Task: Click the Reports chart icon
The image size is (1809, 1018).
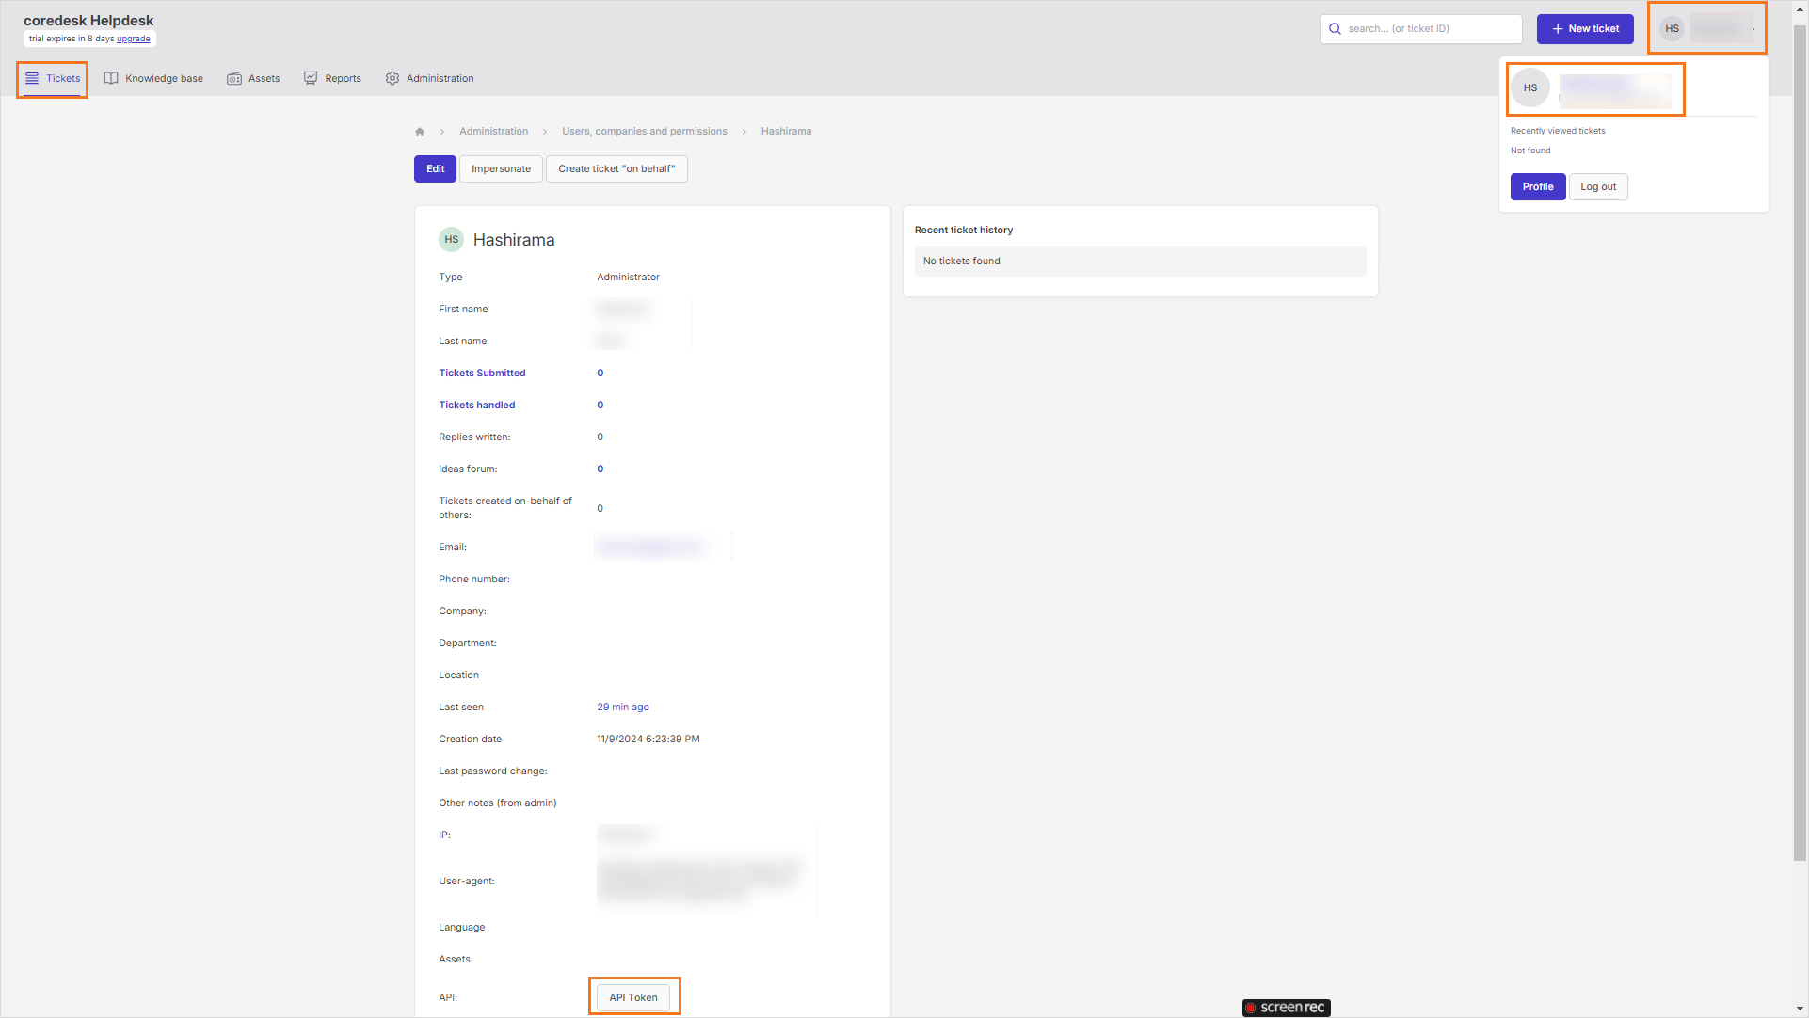Action: click(311, 78)
